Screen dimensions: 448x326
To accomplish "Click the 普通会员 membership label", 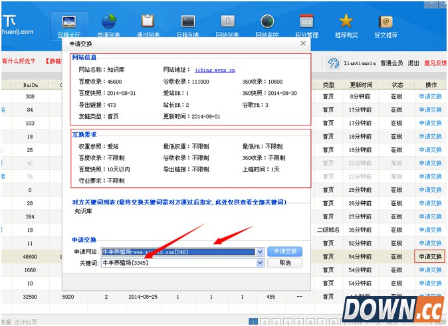I will [392, 63].
